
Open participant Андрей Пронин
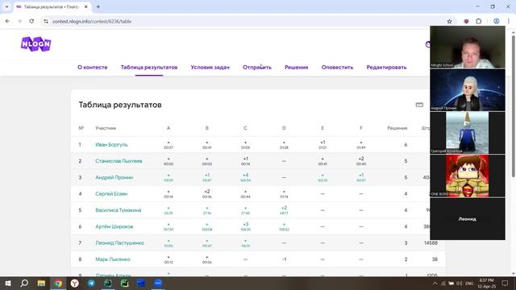(114, 177)
